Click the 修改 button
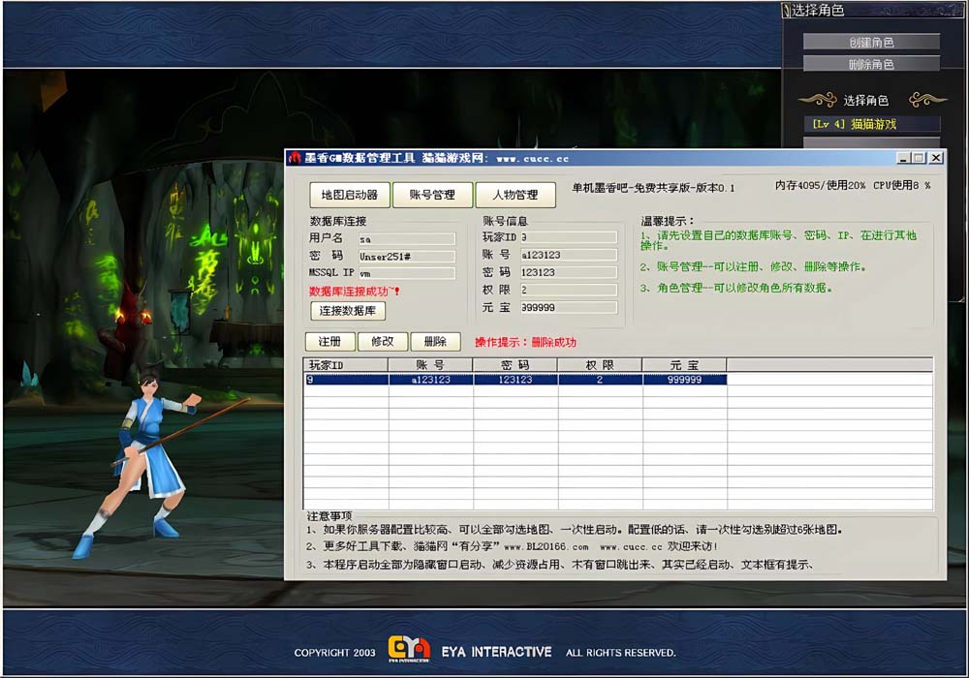The image size is (969, 678). 383,342
